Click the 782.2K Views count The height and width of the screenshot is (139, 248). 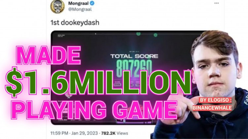tap(114, 133)
